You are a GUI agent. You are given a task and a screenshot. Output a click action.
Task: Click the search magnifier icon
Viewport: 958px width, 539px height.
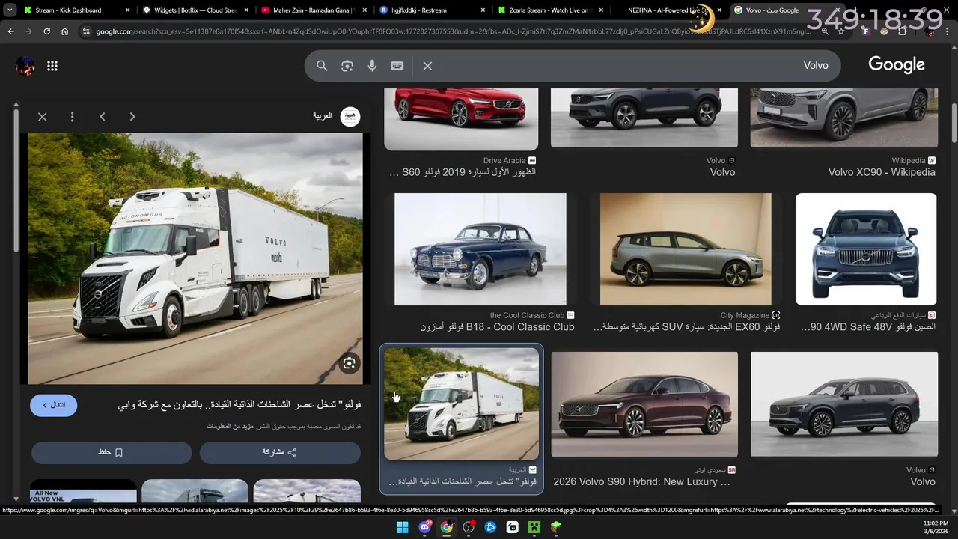coord(322,66)
